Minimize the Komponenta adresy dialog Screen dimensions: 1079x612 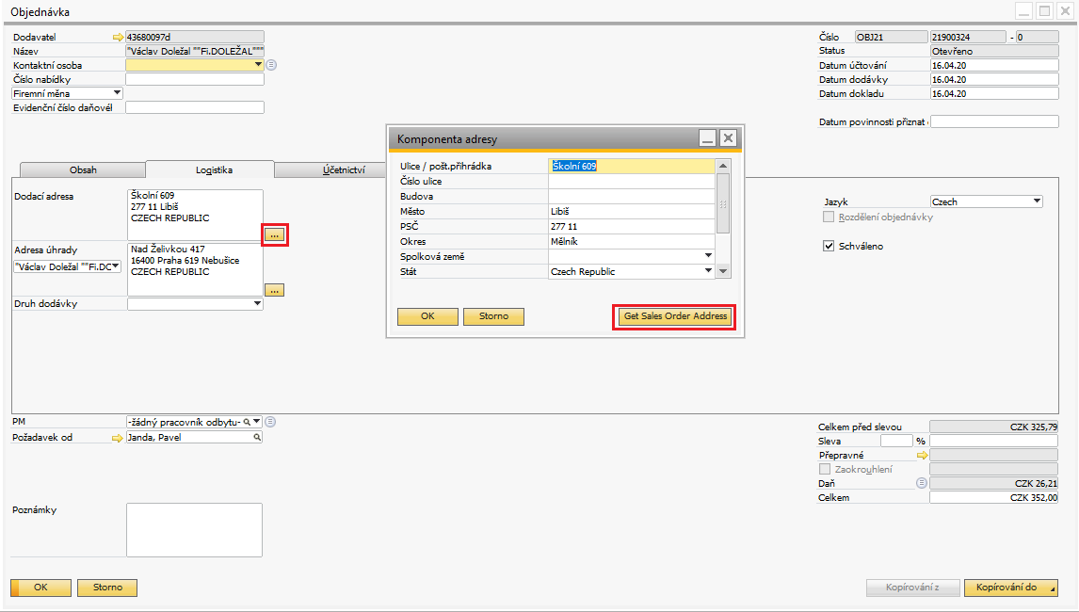[x=707, y=138]
